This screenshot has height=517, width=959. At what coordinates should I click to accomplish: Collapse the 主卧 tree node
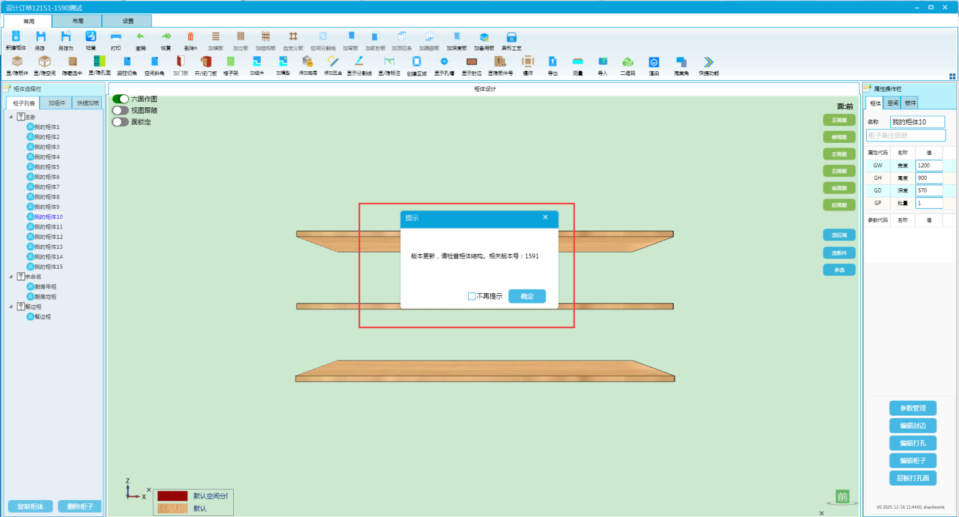11,117
